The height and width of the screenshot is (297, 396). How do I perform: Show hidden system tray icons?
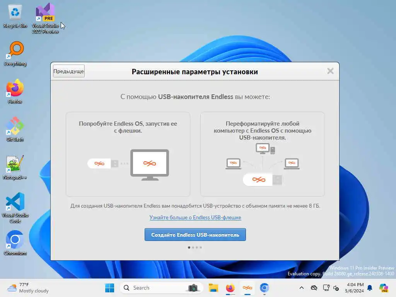coord(302,288)
